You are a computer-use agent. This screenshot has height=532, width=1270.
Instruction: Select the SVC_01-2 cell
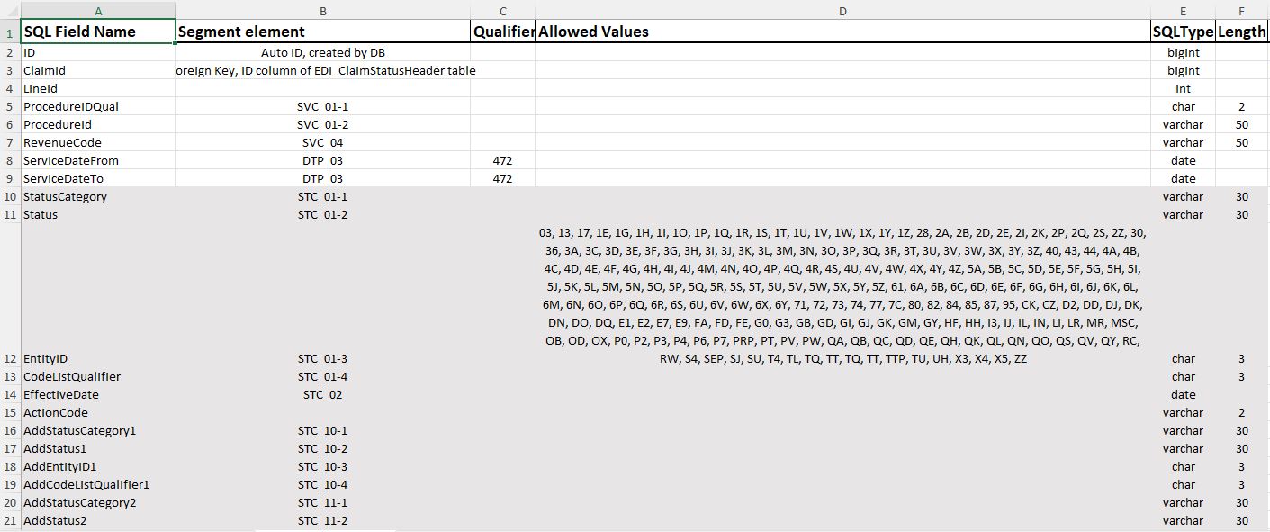322,124
